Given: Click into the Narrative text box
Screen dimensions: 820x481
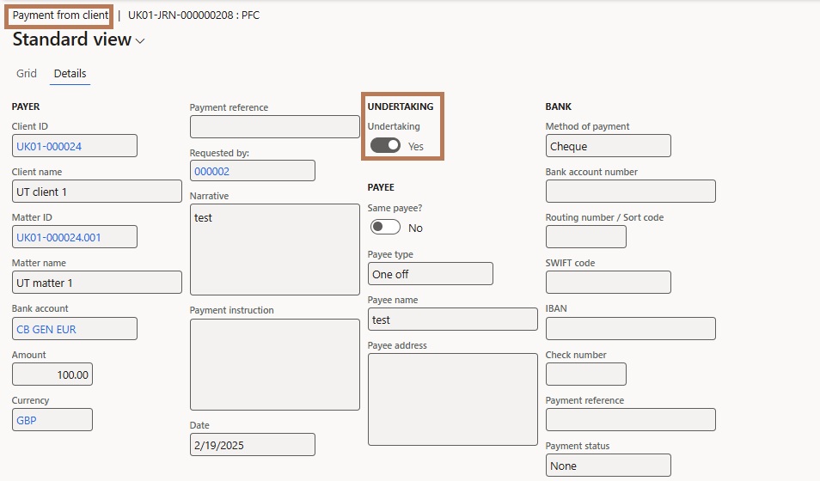Looking at the screenshot, I should [x=274, y=249].
